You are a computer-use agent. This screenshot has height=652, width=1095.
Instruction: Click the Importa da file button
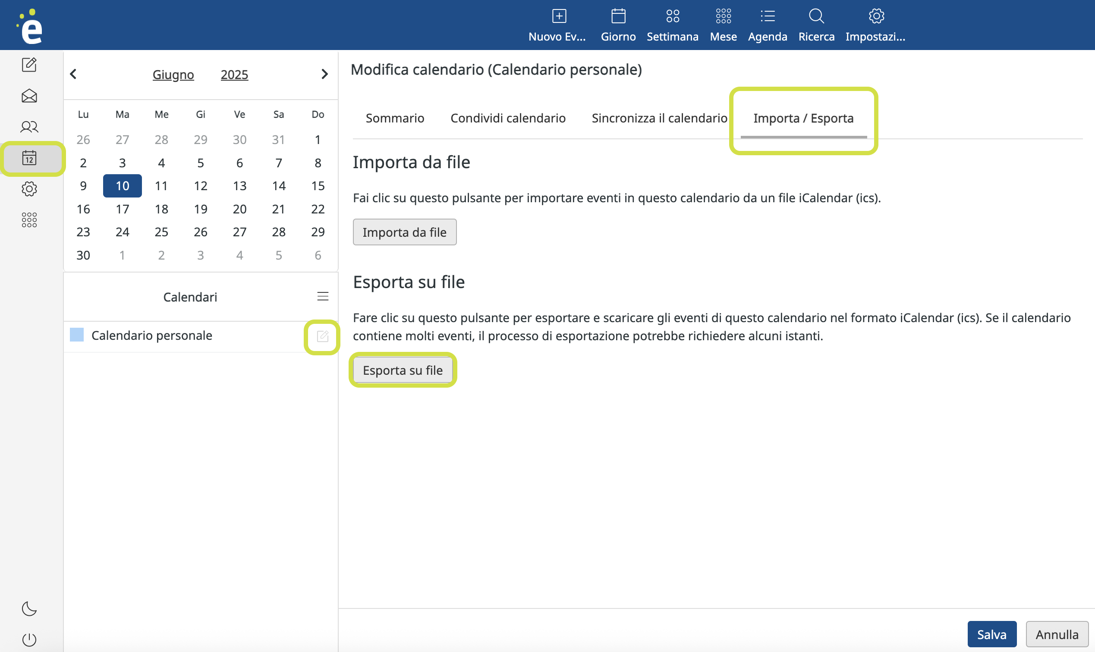(404, 232)
